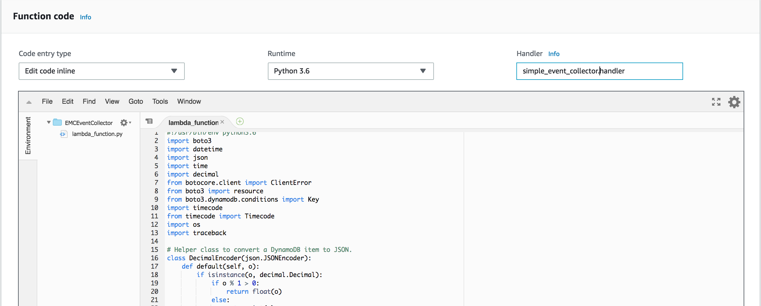Click 'return float(o)' code line
The height and width of the screenshot is (306, 761).
[x=254, y=292]
